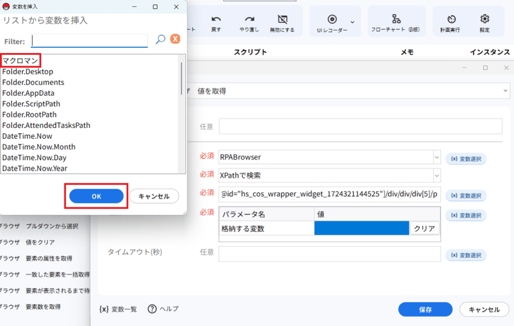Cancel the insert variable dialog
This screenshot has height=326, width=514.
(154, 196)
